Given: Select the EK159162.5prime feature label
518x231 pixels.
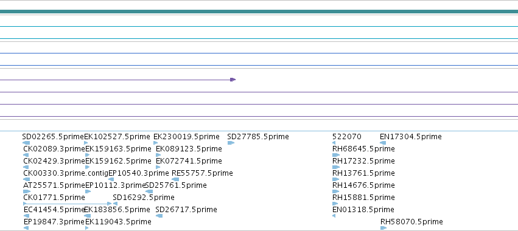Looking at the screenshot, I should [x=118, y=161].
